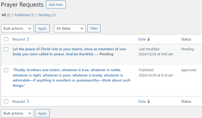Click sort arrows beside bottom Request footer

click(28, 101)
